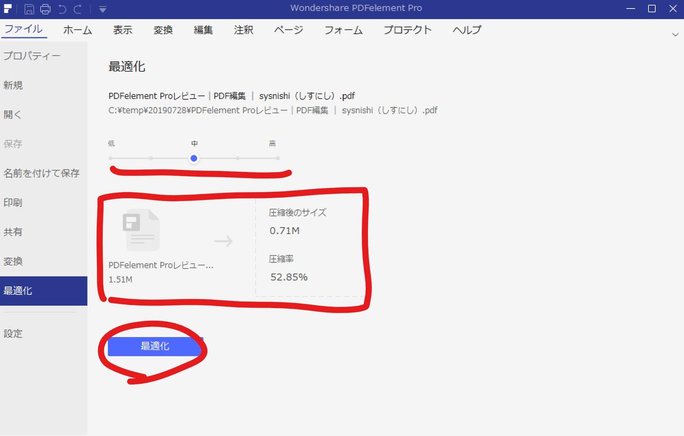
Task: Click the PDF document thumbnail icon
Action: (141, 230)
